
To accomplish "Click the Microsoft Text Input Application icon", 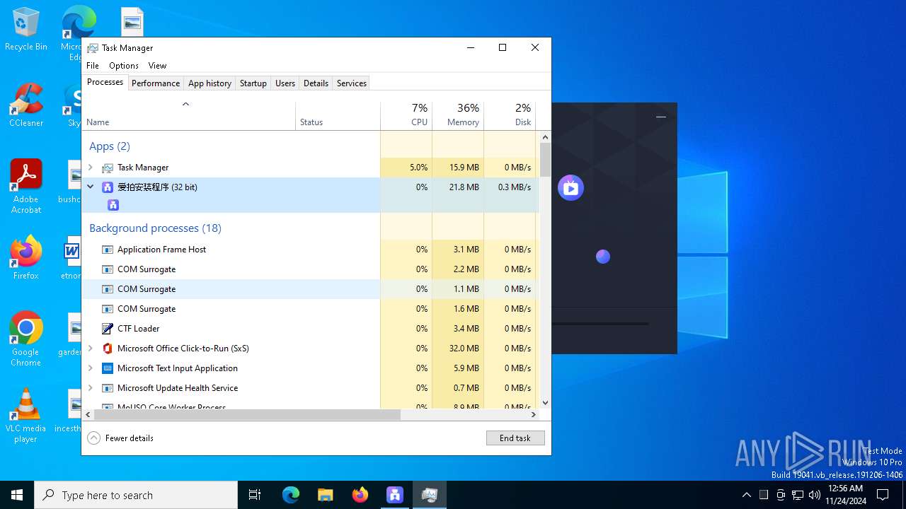I will (x=108, y=368).
